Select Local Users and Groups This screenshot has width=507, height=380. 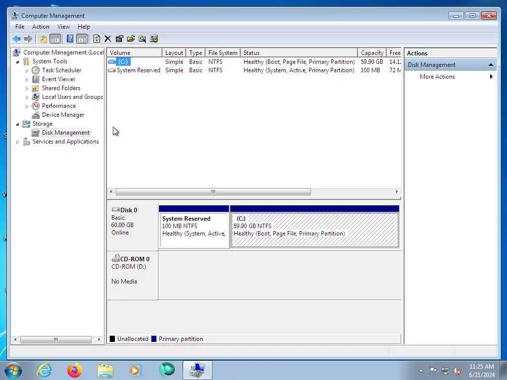[72, 97]
